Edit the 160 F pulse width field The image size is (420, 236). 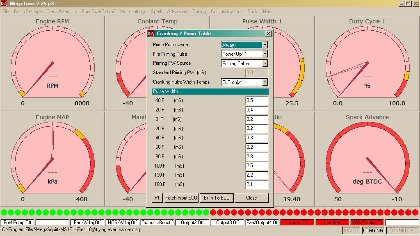tap(257, 184)
